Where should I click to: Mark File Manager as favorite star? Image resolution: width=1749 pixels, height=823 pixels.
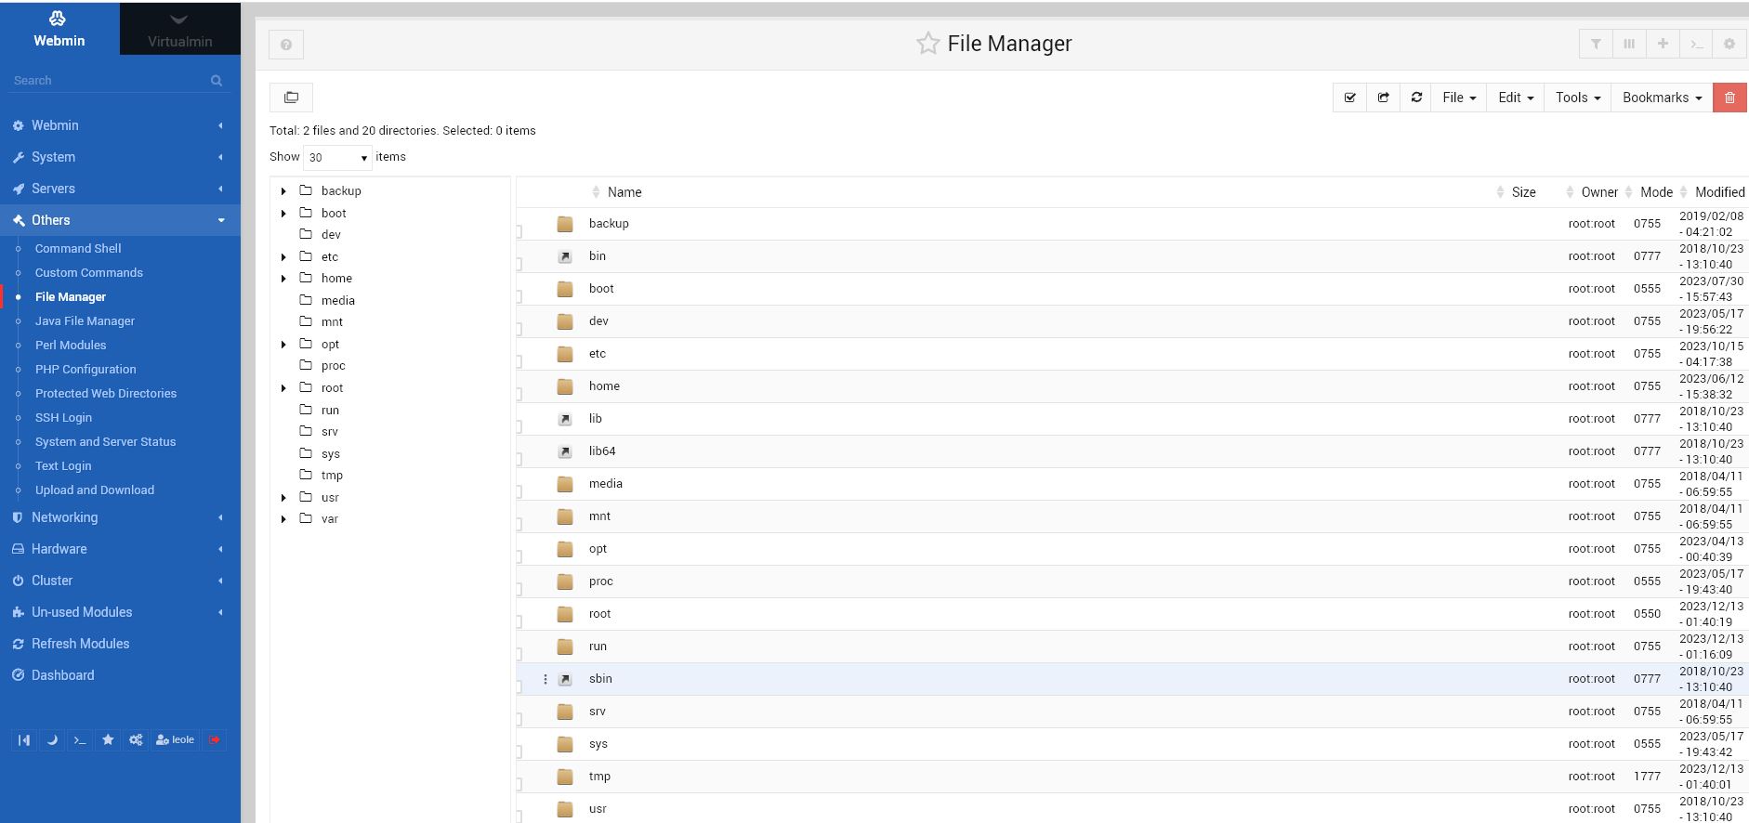(x=927, y=44)
